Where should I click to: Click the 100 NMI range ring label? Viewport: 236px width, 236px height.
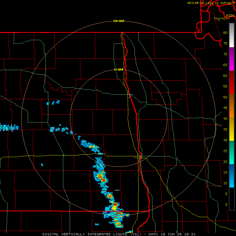(x=119, y=21)
